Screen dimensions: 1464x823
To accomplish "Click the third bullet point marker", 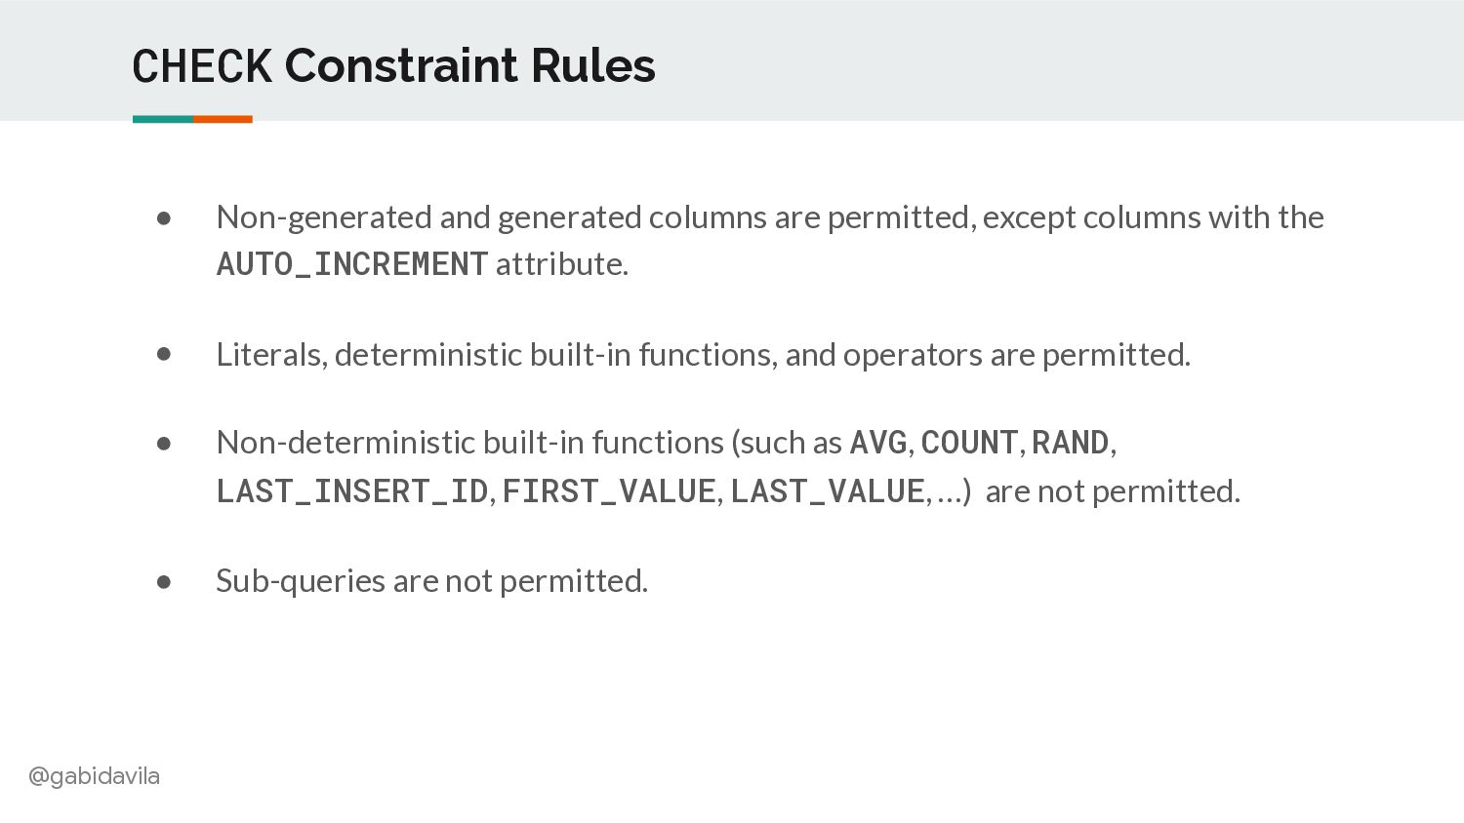I will (x=164, y=444).
